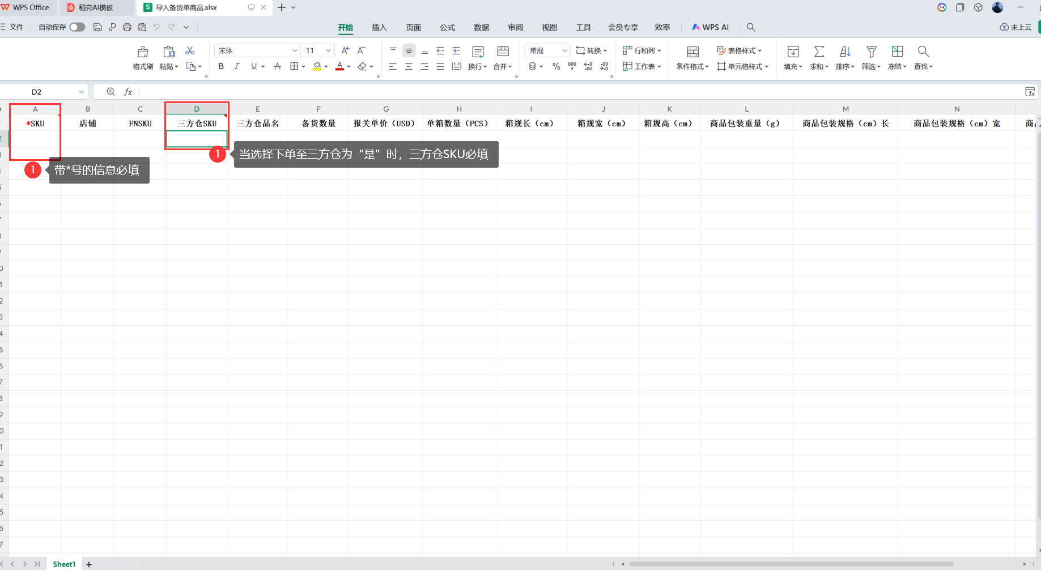Toggle Bold formatting button
The height and width of the screenshot is (570, 1041).
tap(221, 66)
